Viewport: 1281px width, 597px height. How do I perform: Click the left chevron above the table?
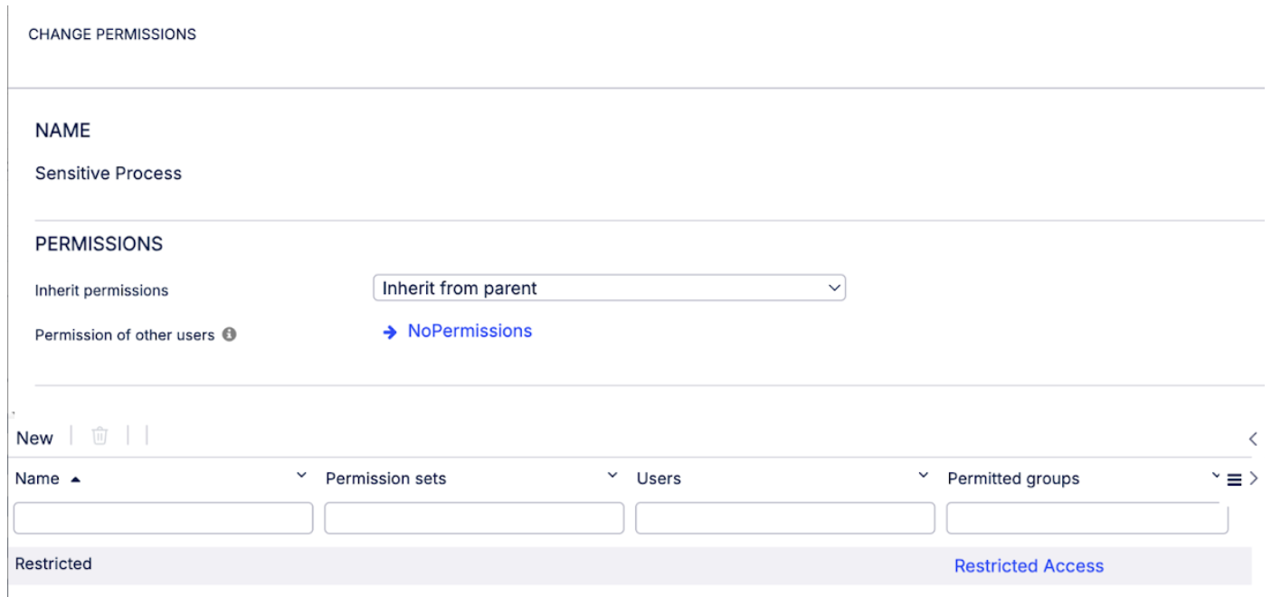pos(1253,439)
